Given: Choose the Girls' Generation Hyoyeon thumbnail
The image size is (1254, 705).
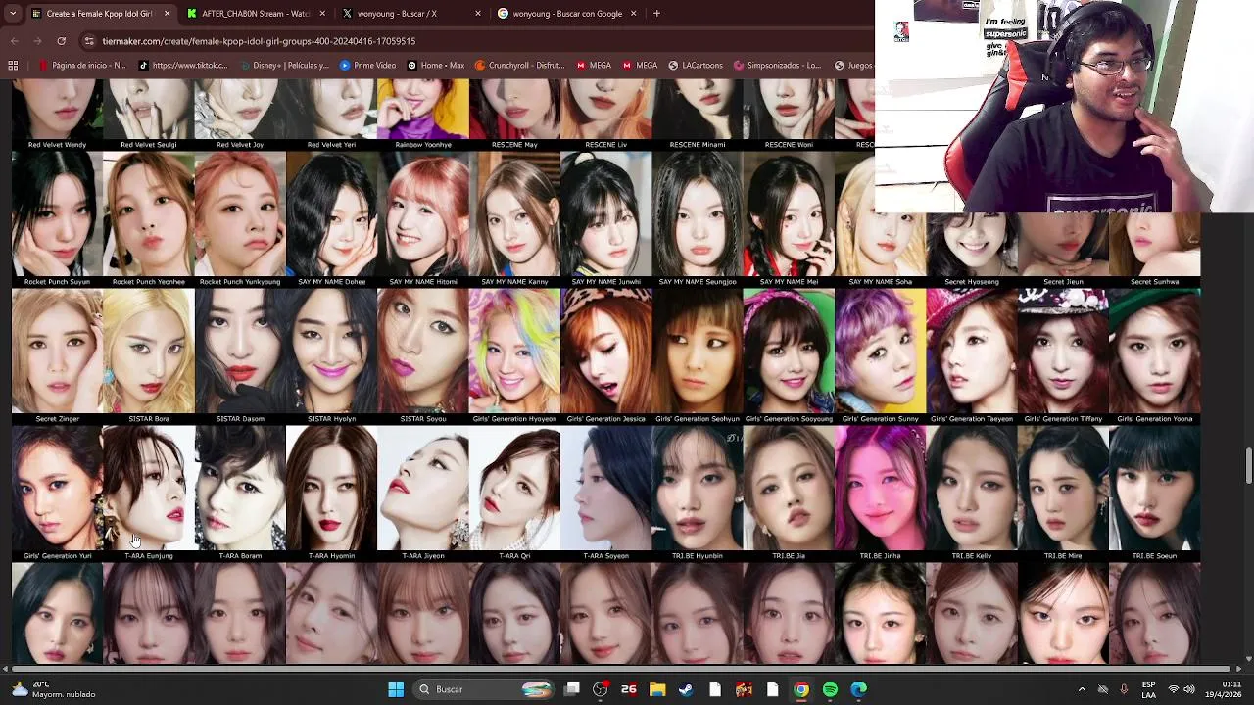Looking at the screenshot, I should tap(514, 351).
